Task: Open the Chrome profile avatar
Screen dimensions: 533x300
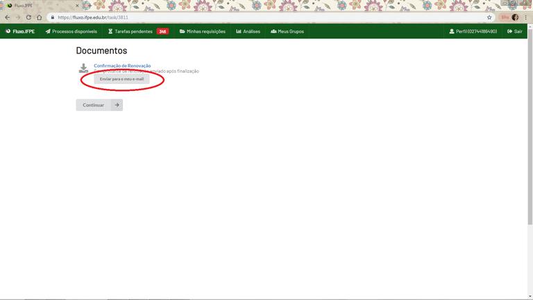Action: coord(515,17)
